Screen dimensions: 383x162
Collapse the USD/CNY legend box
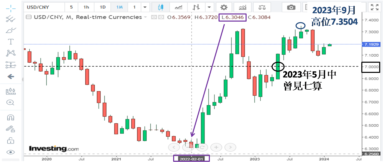click(x=29, y=17)
